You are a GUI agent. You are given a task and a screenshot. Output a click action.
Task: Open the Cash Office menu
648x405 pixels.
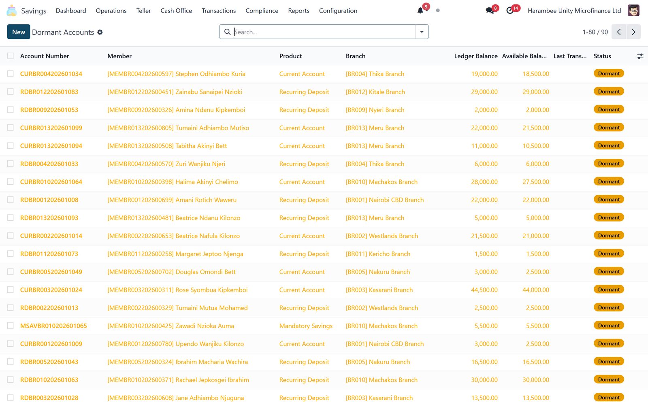click(x=176, y=11)
